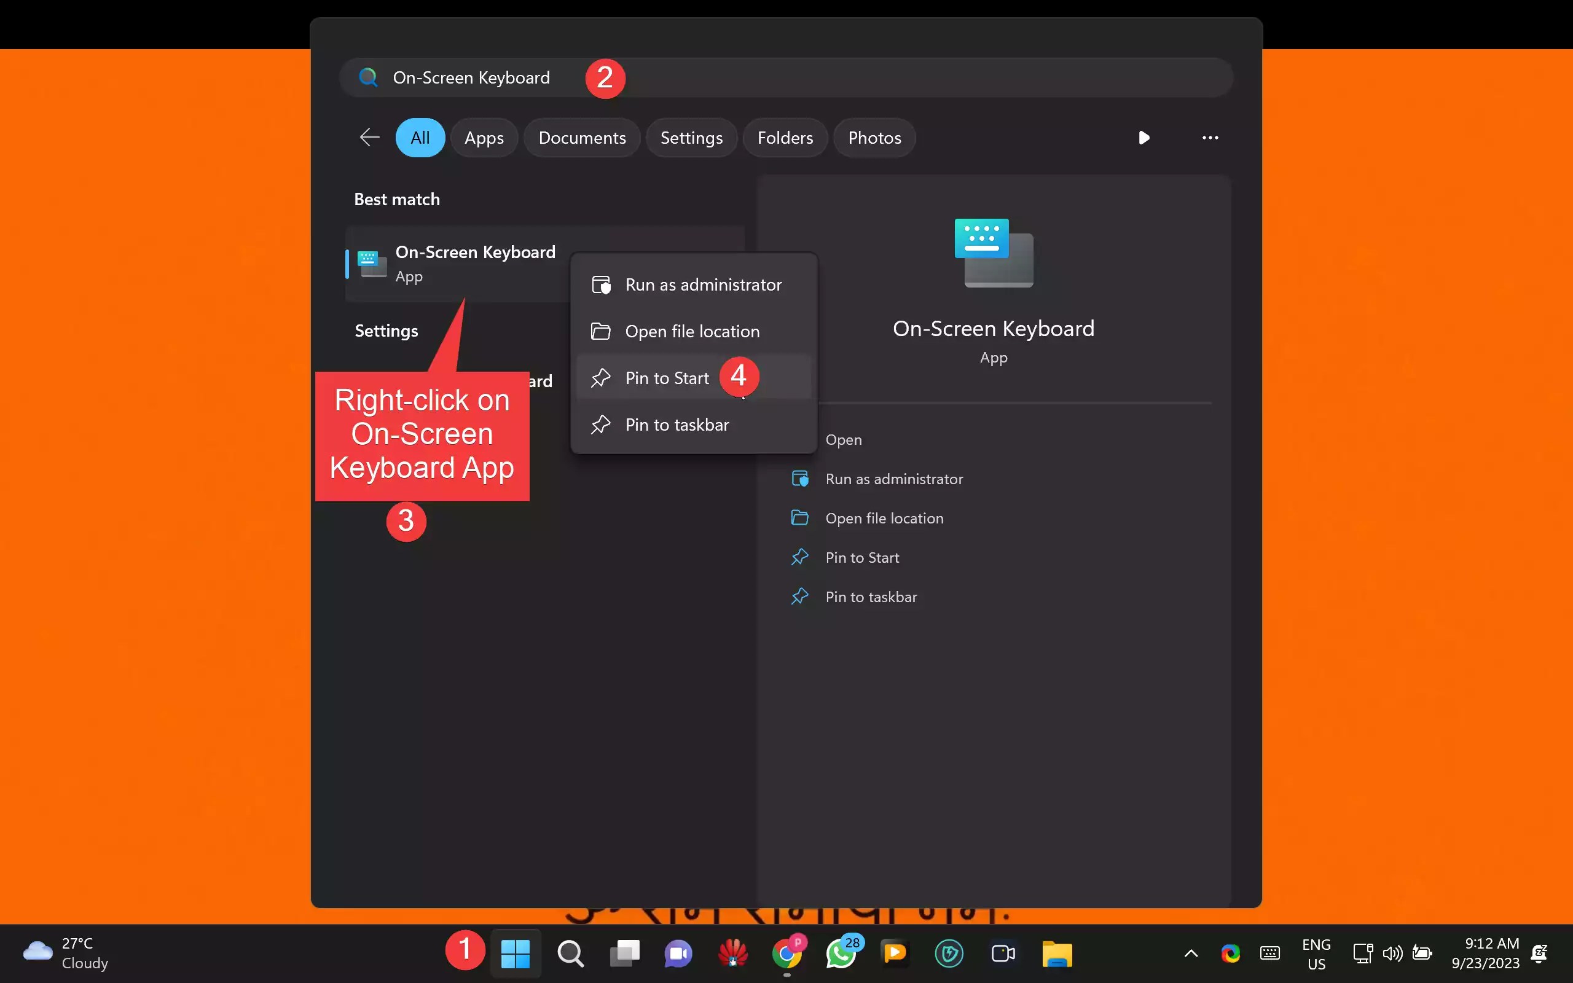
Task: Click Run as administrator in the preview pane
Action: coord(894,479)
